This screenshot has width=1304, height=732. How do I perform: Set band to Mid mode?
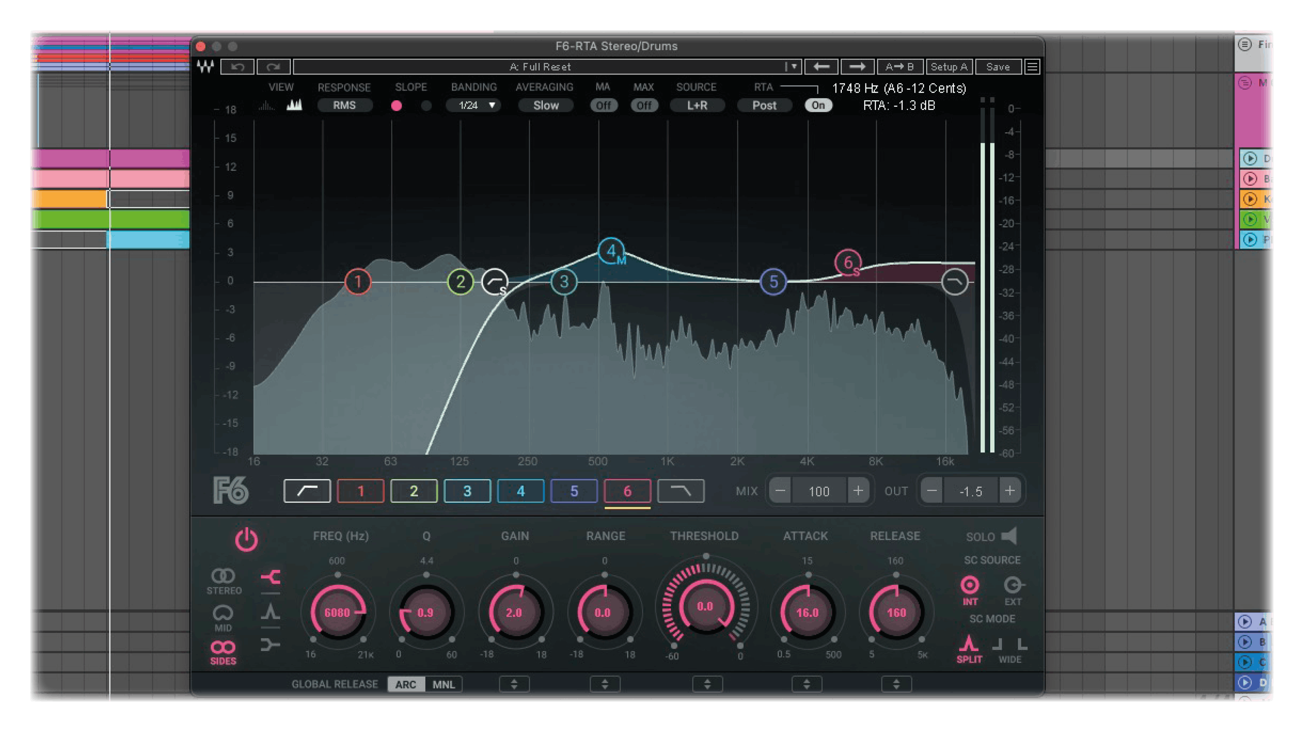click(223, 618)
